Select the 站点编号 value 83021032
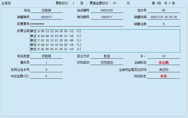This screenshot has width=188, height=118. click(x=107, y=11)
